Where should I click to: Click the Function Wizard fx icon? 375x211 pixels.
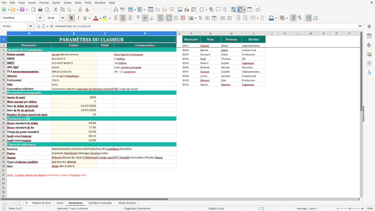click(x=39, y=26)
